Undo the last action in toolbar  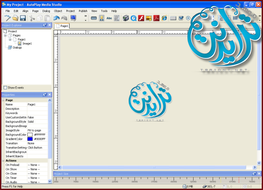(56, 18)
